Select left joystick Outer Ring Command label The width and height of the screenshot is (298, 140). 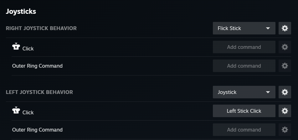click(x=37, y=130)
